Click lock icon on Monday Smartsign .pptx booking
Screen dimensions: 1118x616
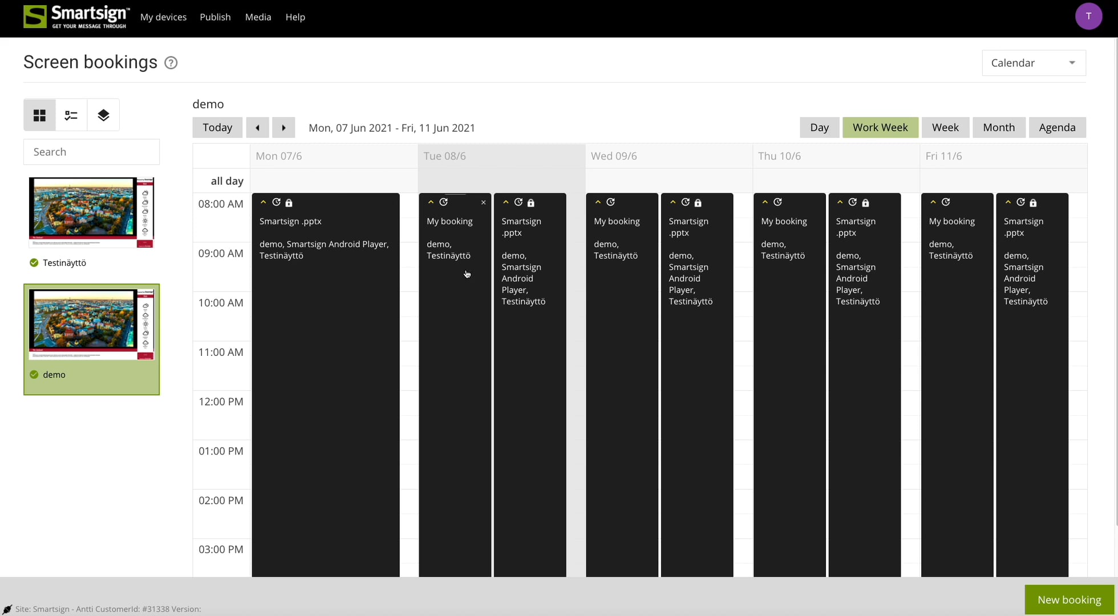click(289, 202)
